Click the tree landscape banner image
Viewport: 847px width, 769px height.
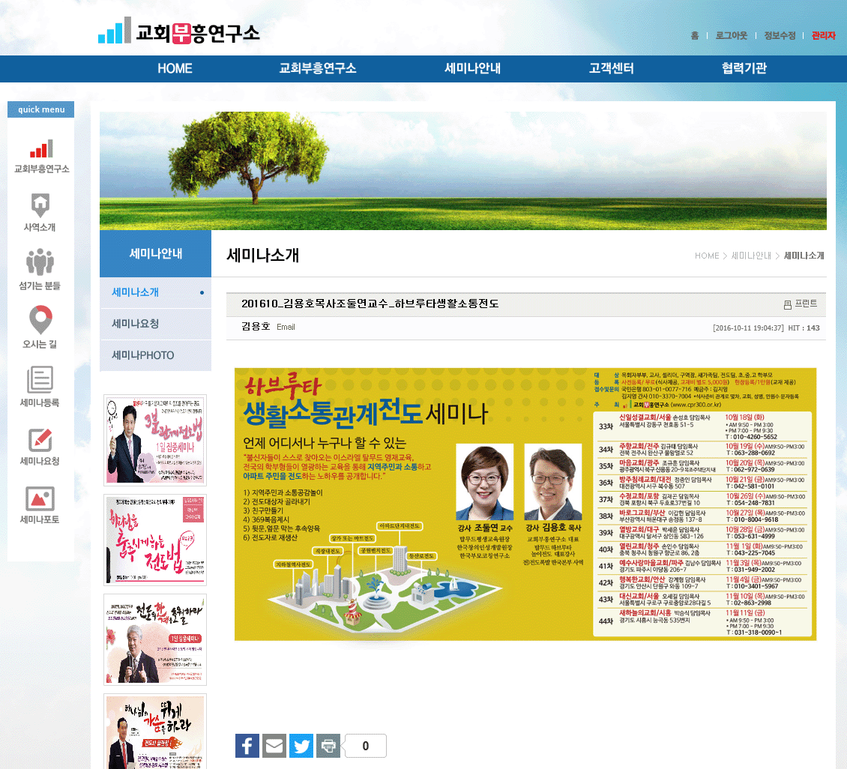tap(463, 171)
